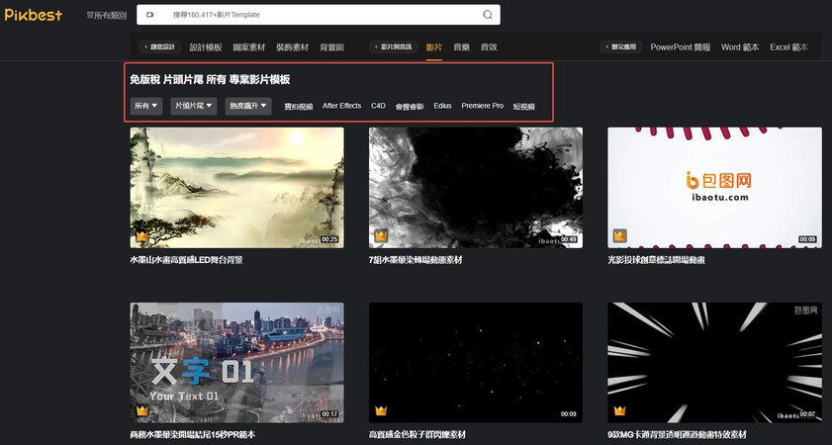Click the video camera icon in search bar
The image size is (832, 445).
tap(150, 15)
